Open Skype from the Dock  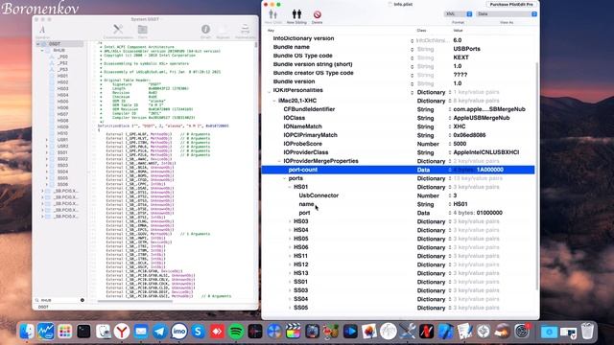click(198, 332)
